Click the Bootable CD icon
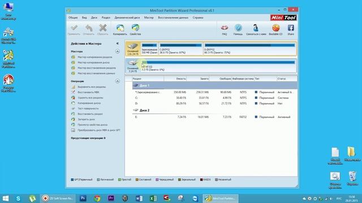 coord(275,28)
